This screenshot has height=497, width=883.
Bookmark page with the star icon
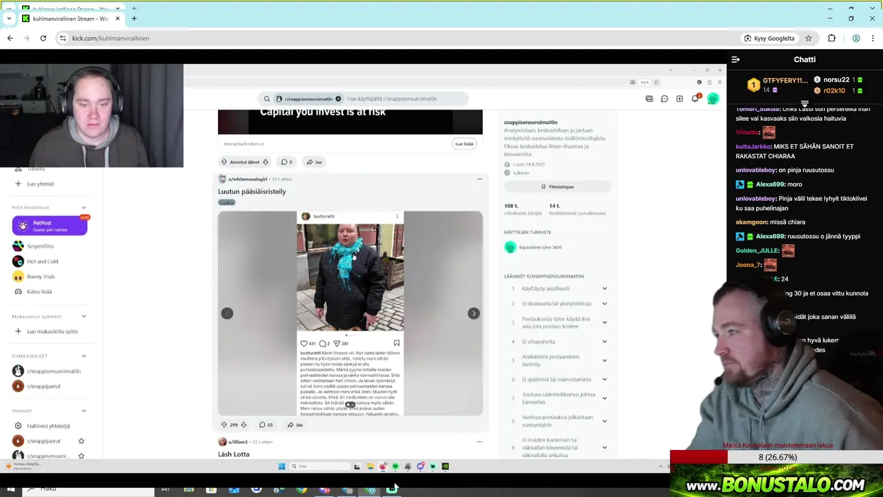click(808, 38)
